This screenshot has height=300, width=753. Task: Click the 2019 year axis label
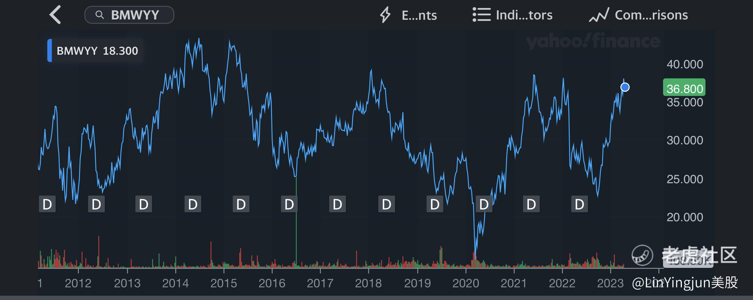pyautogui.click(x=417, y=283)
